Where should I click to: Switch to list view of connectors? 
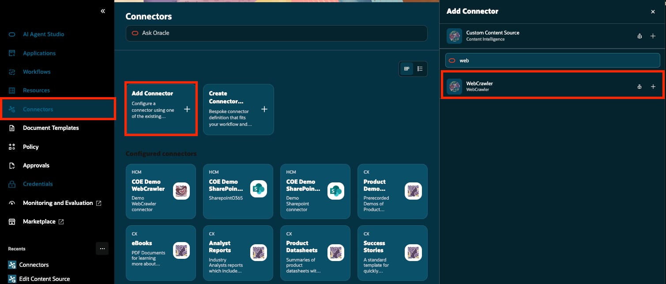420,68
